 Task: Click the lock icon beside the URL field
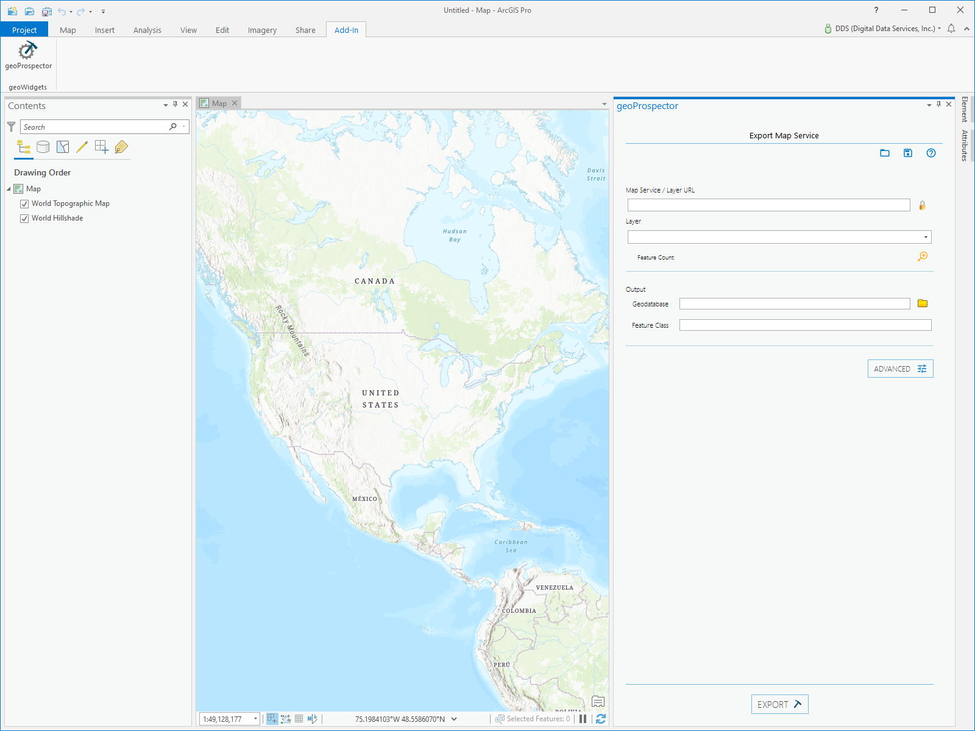click(923, 205)
